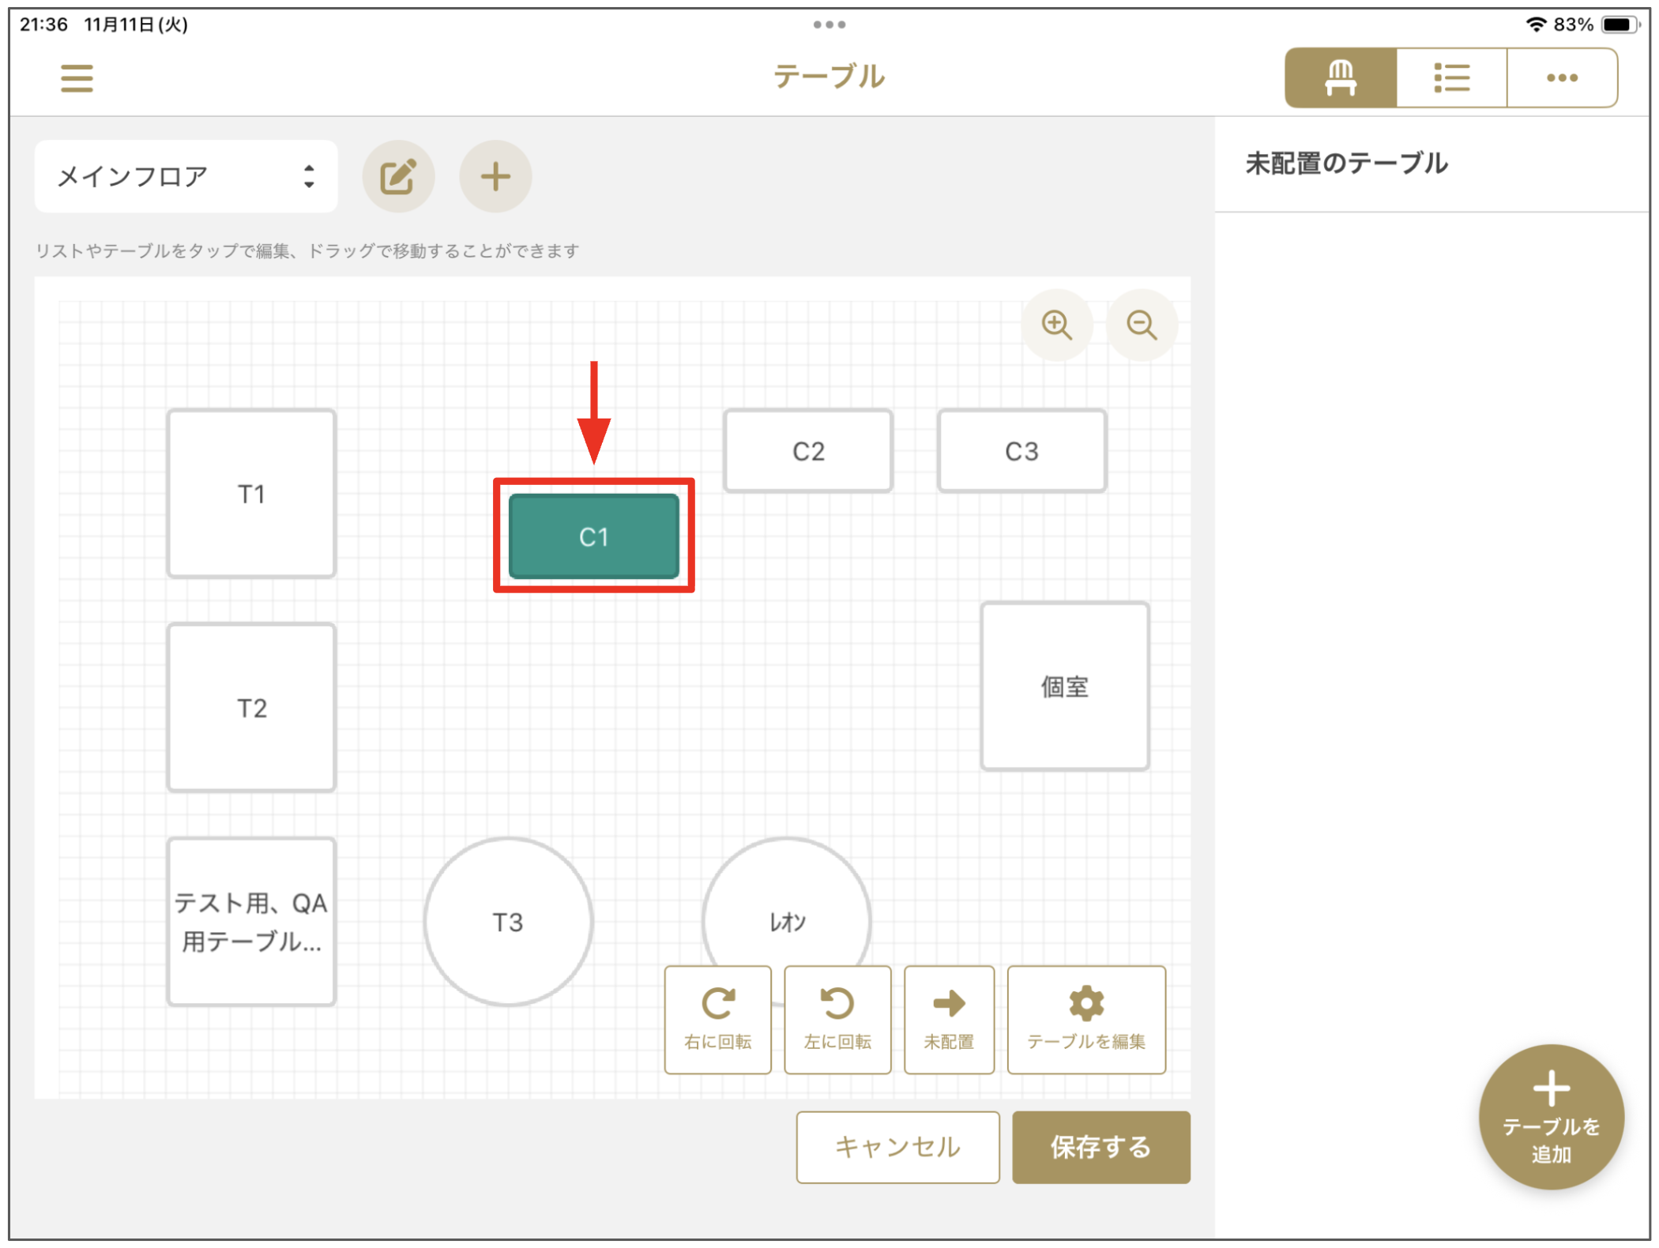Image resolution: width=1659 pixels, height=1248 pixels.
Task: Zoom out of floor map with magnifier icon
Action: [1142, 325]
